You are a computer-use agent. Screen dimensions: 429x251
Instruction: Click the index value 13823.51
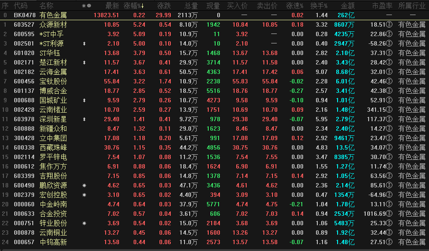(x=106, y=15)
